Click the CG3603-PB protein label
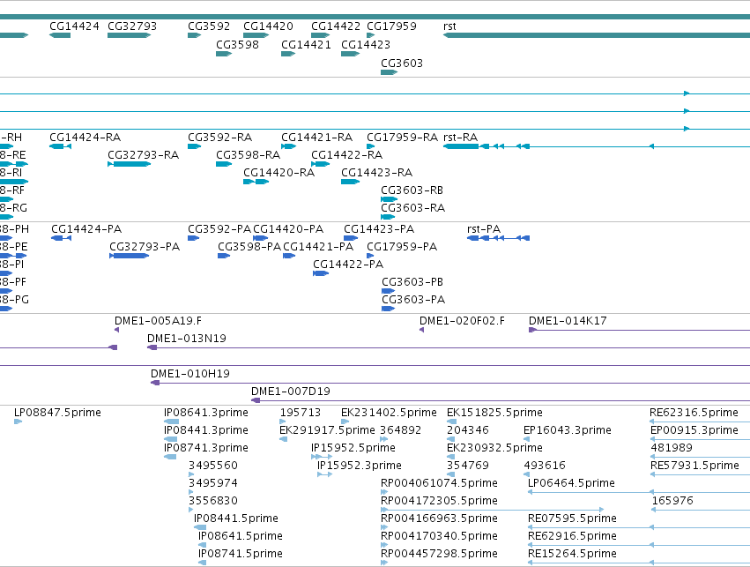 click(412, 282)
